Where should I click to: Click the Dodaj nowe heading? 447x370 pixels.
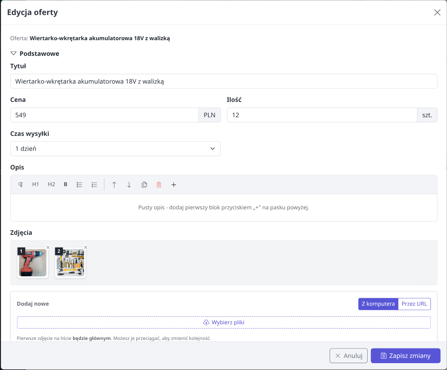coord(33,304)
